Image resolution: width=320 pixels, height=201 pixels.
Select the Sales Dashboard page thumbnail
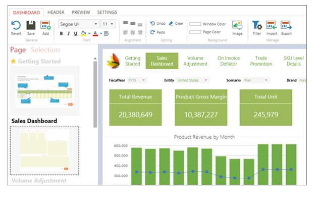(x=45, y=150)
